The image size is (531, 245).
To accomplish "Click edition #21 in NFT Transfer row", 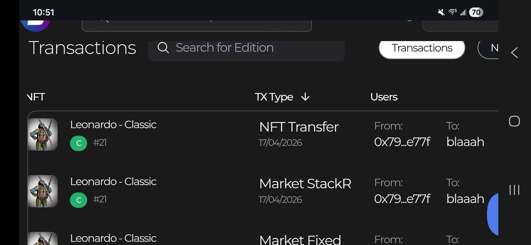I will click(100, 143).
